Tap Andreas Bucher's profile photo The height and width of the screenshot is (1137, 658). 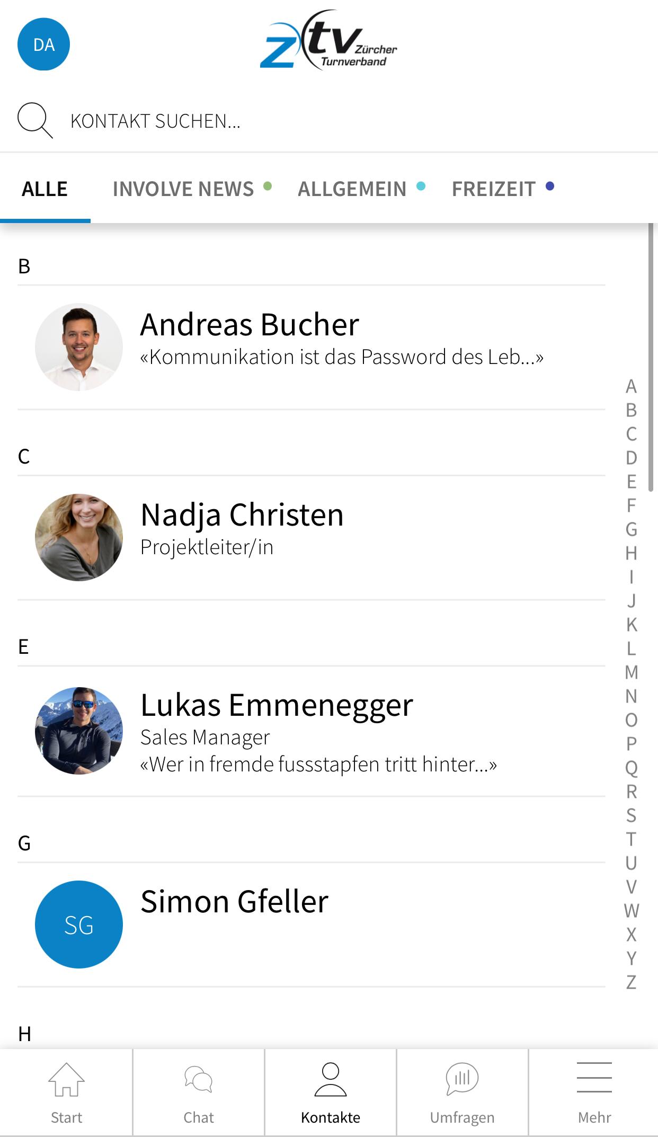click(79, 347)
